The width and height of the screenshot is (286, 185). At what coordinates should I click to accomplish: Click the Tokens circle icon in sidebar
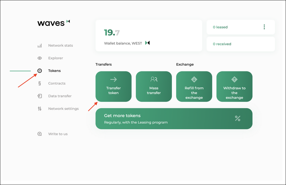(x=40, y=71)
